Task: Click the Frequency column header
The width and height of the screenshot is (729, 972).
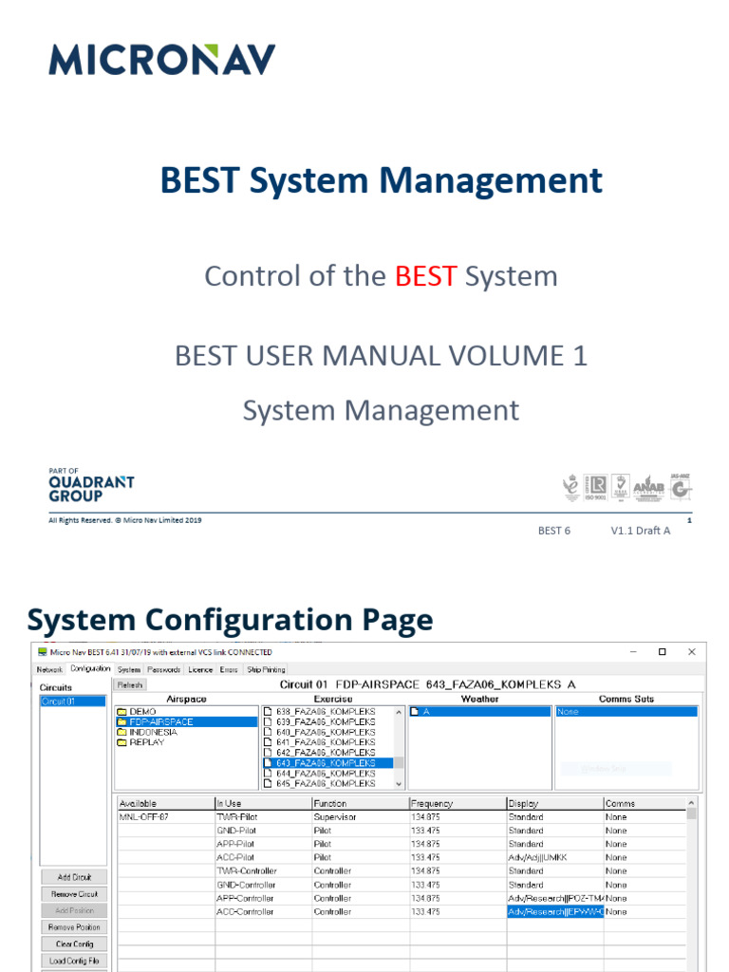Action: pyautogui.click(x=458, y=803)
